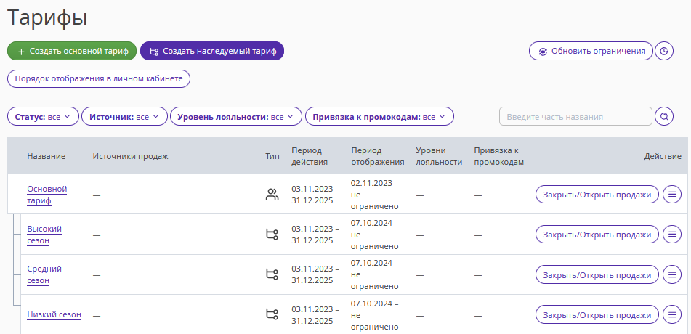Expand the Статус filter dropdown

(43, 117)
